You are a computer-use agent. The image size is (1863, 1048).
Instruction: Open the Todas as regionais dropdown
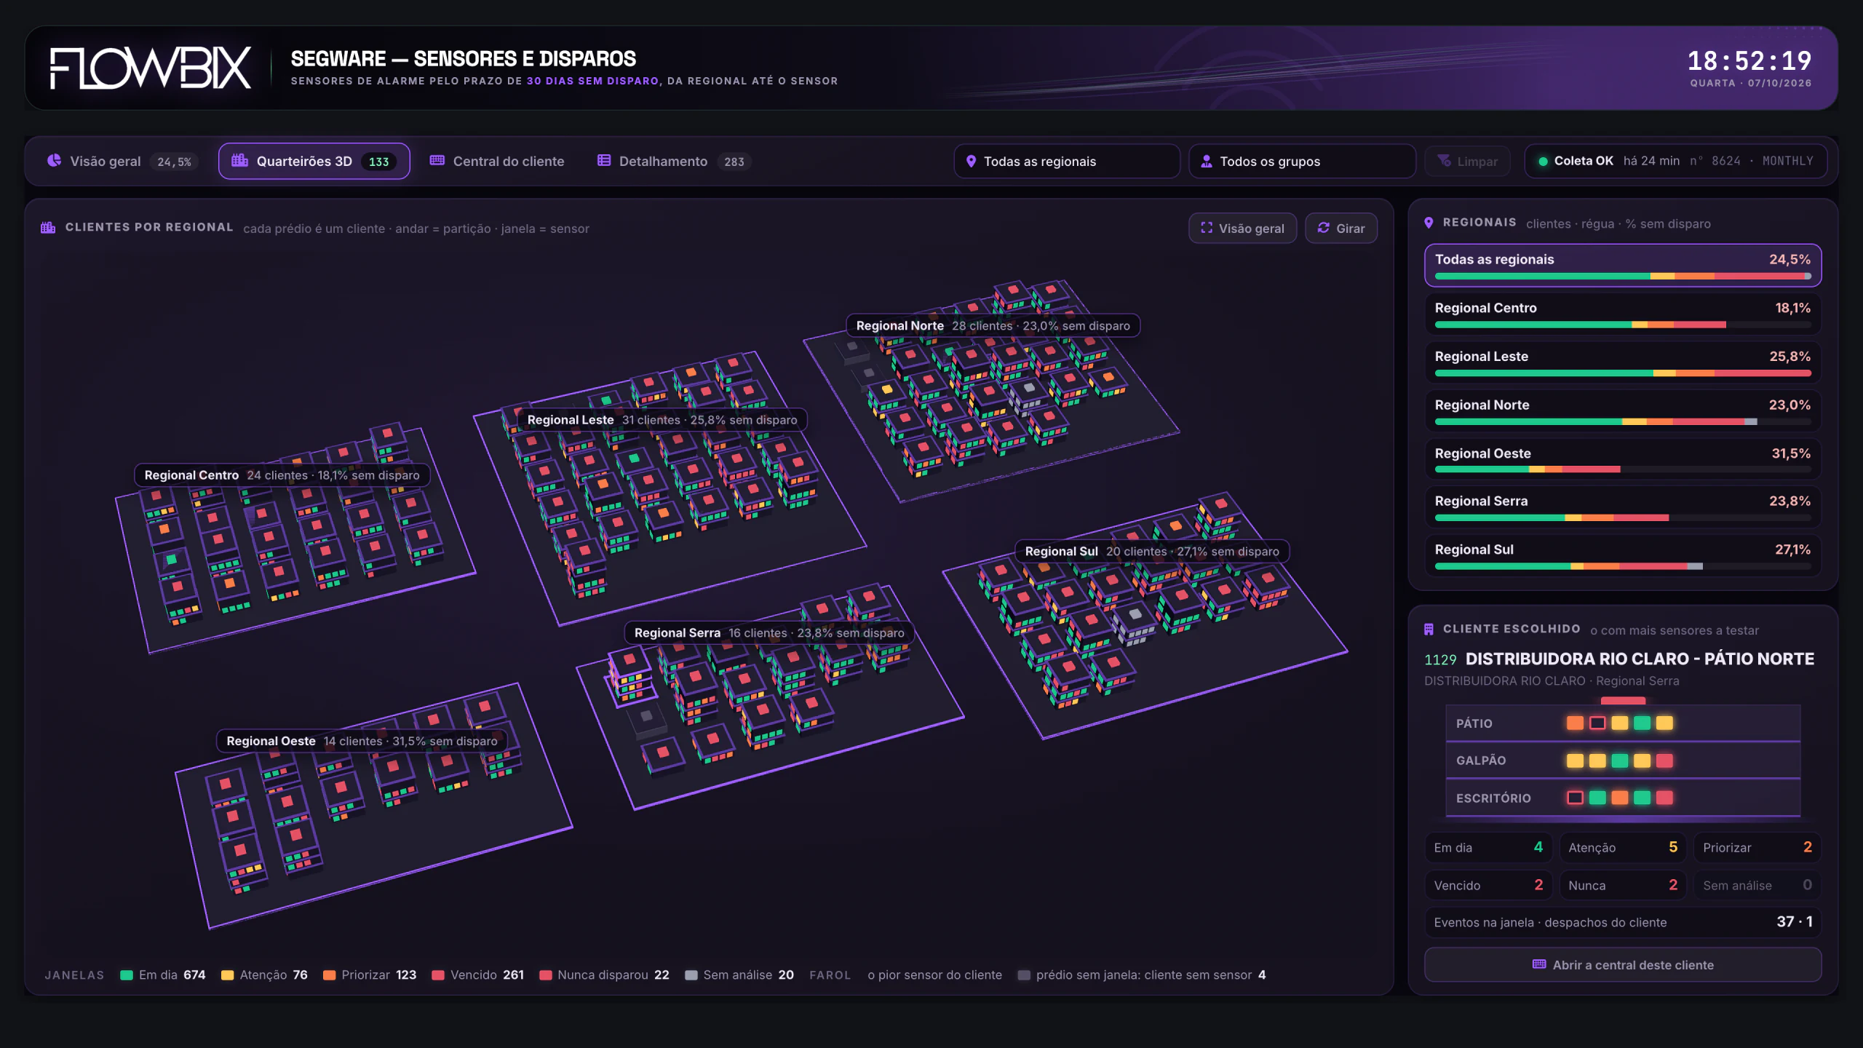point(1067,161)
